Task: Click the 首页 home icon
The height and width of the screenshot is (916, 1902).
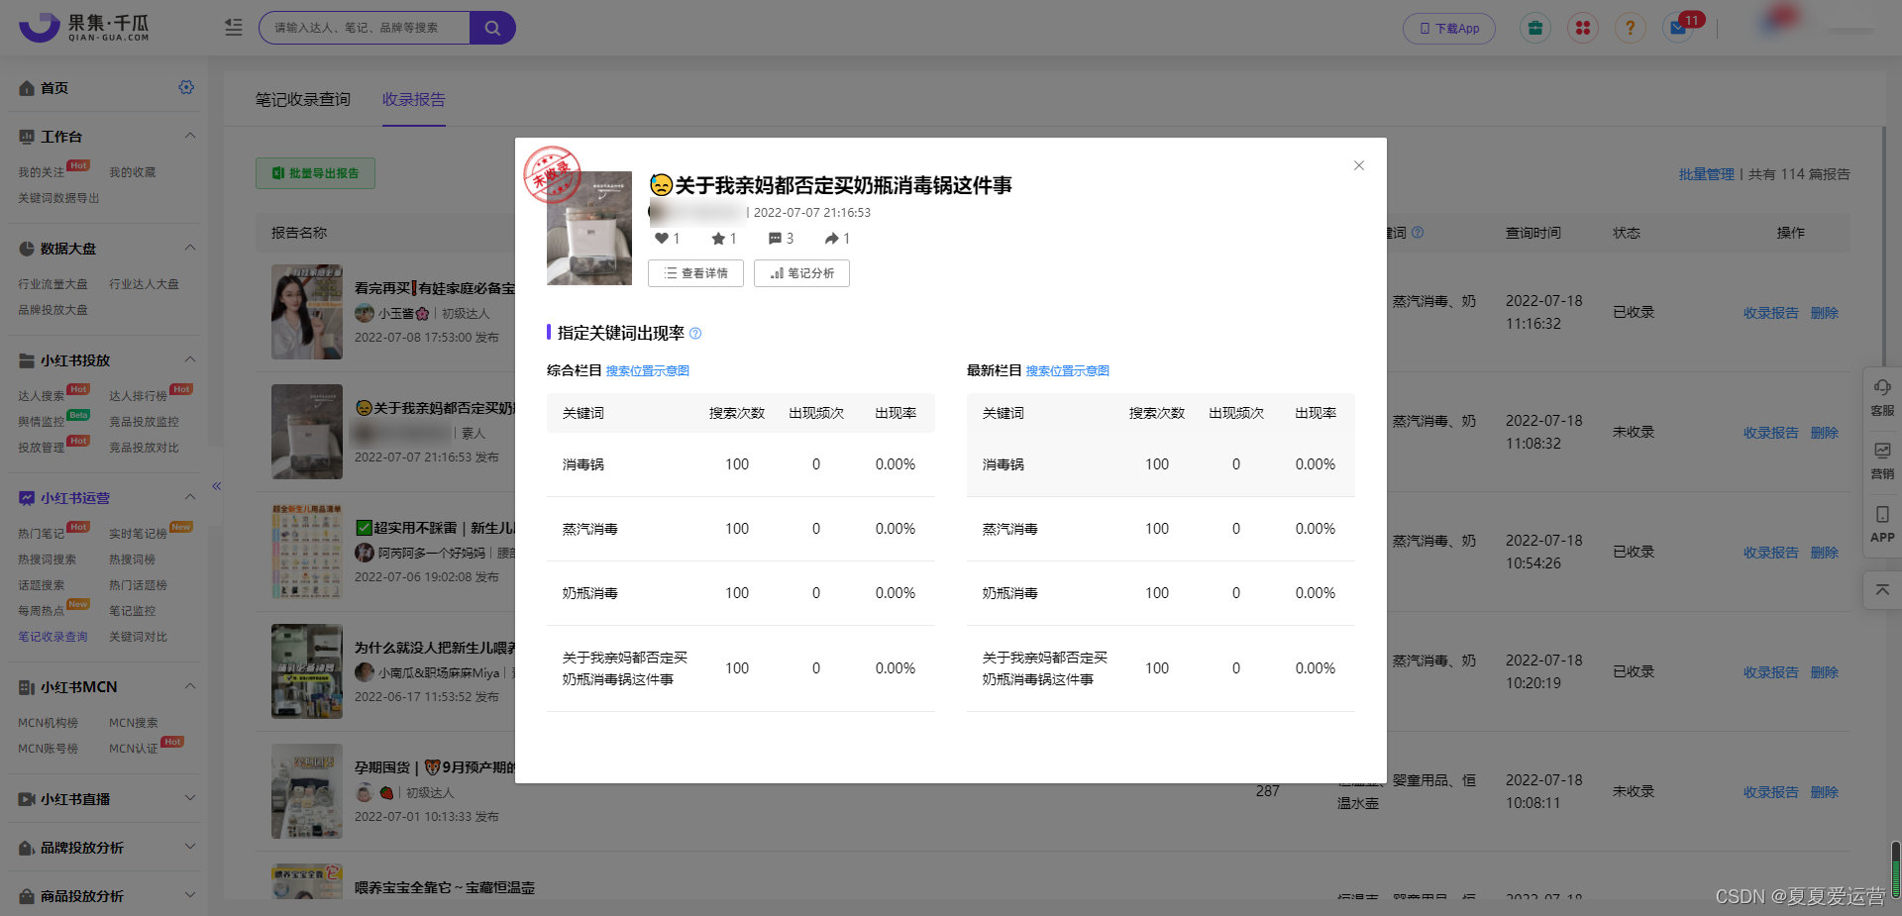Action: point(27,88)
